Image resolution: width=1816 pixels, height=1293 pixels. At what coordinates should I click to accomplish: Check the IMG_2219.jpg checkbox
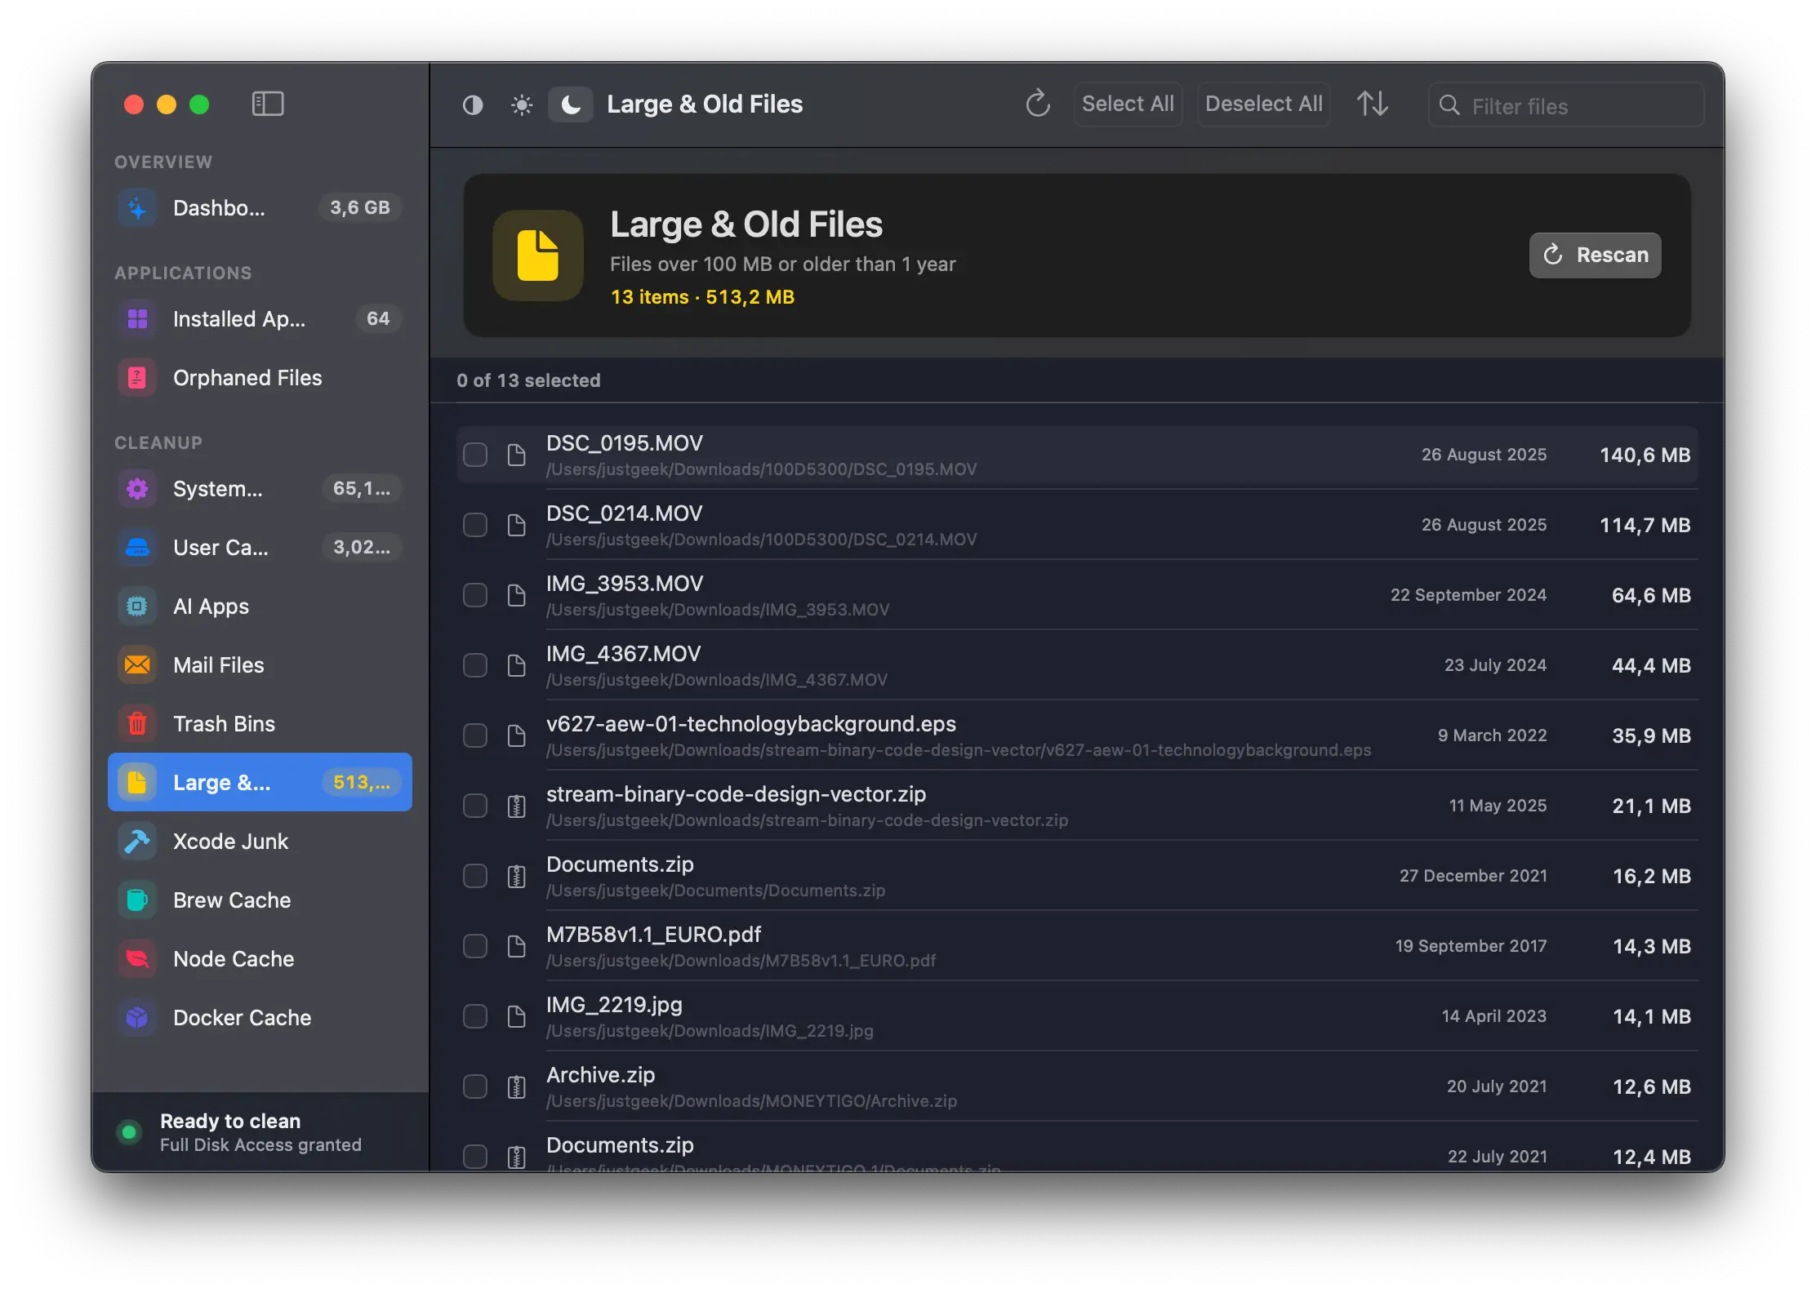point(475,1016)
